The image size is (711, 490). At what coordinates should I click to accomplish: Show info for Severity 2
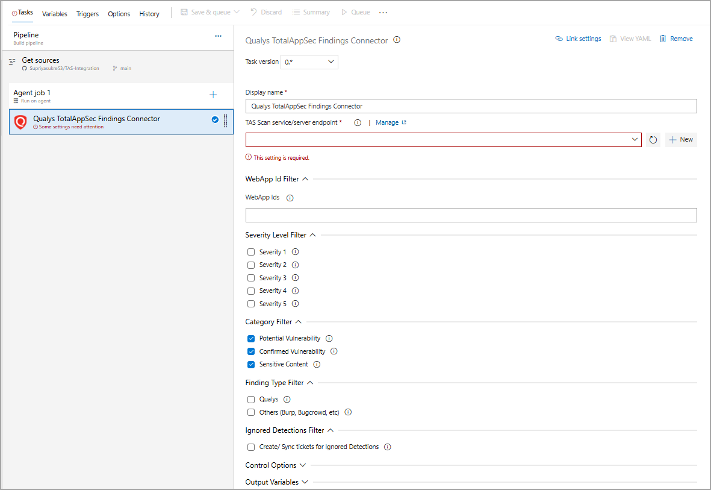point(295,265)
